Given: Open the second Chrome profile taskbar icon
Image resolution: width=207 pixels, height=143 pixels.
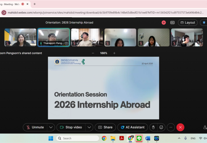Looking at the screenshot, I should pyautogui.click(x=130, y=138).
